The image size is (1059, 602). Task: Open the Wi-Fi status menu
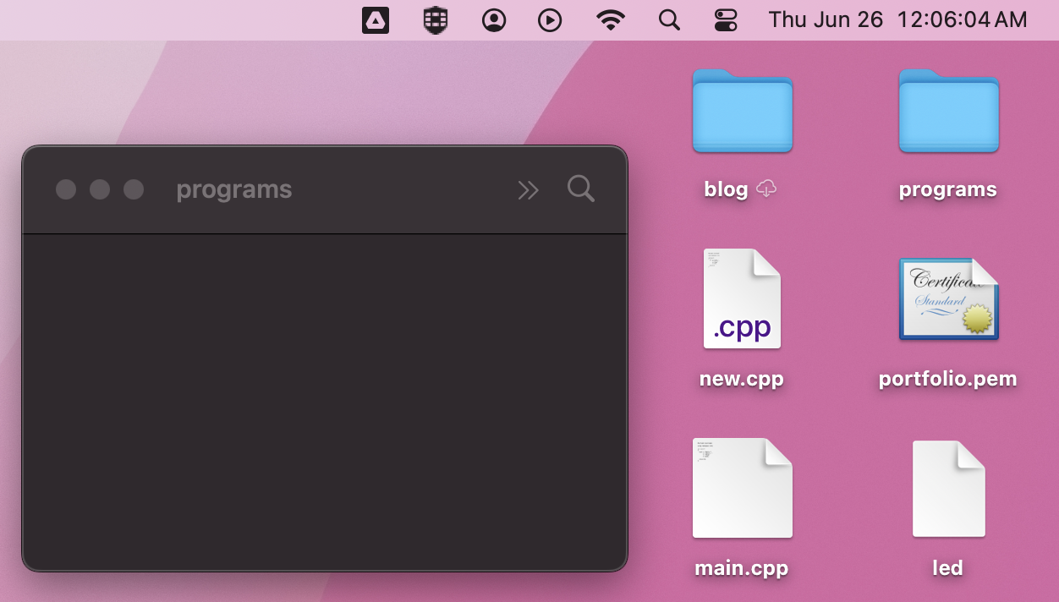coord(610,20)
